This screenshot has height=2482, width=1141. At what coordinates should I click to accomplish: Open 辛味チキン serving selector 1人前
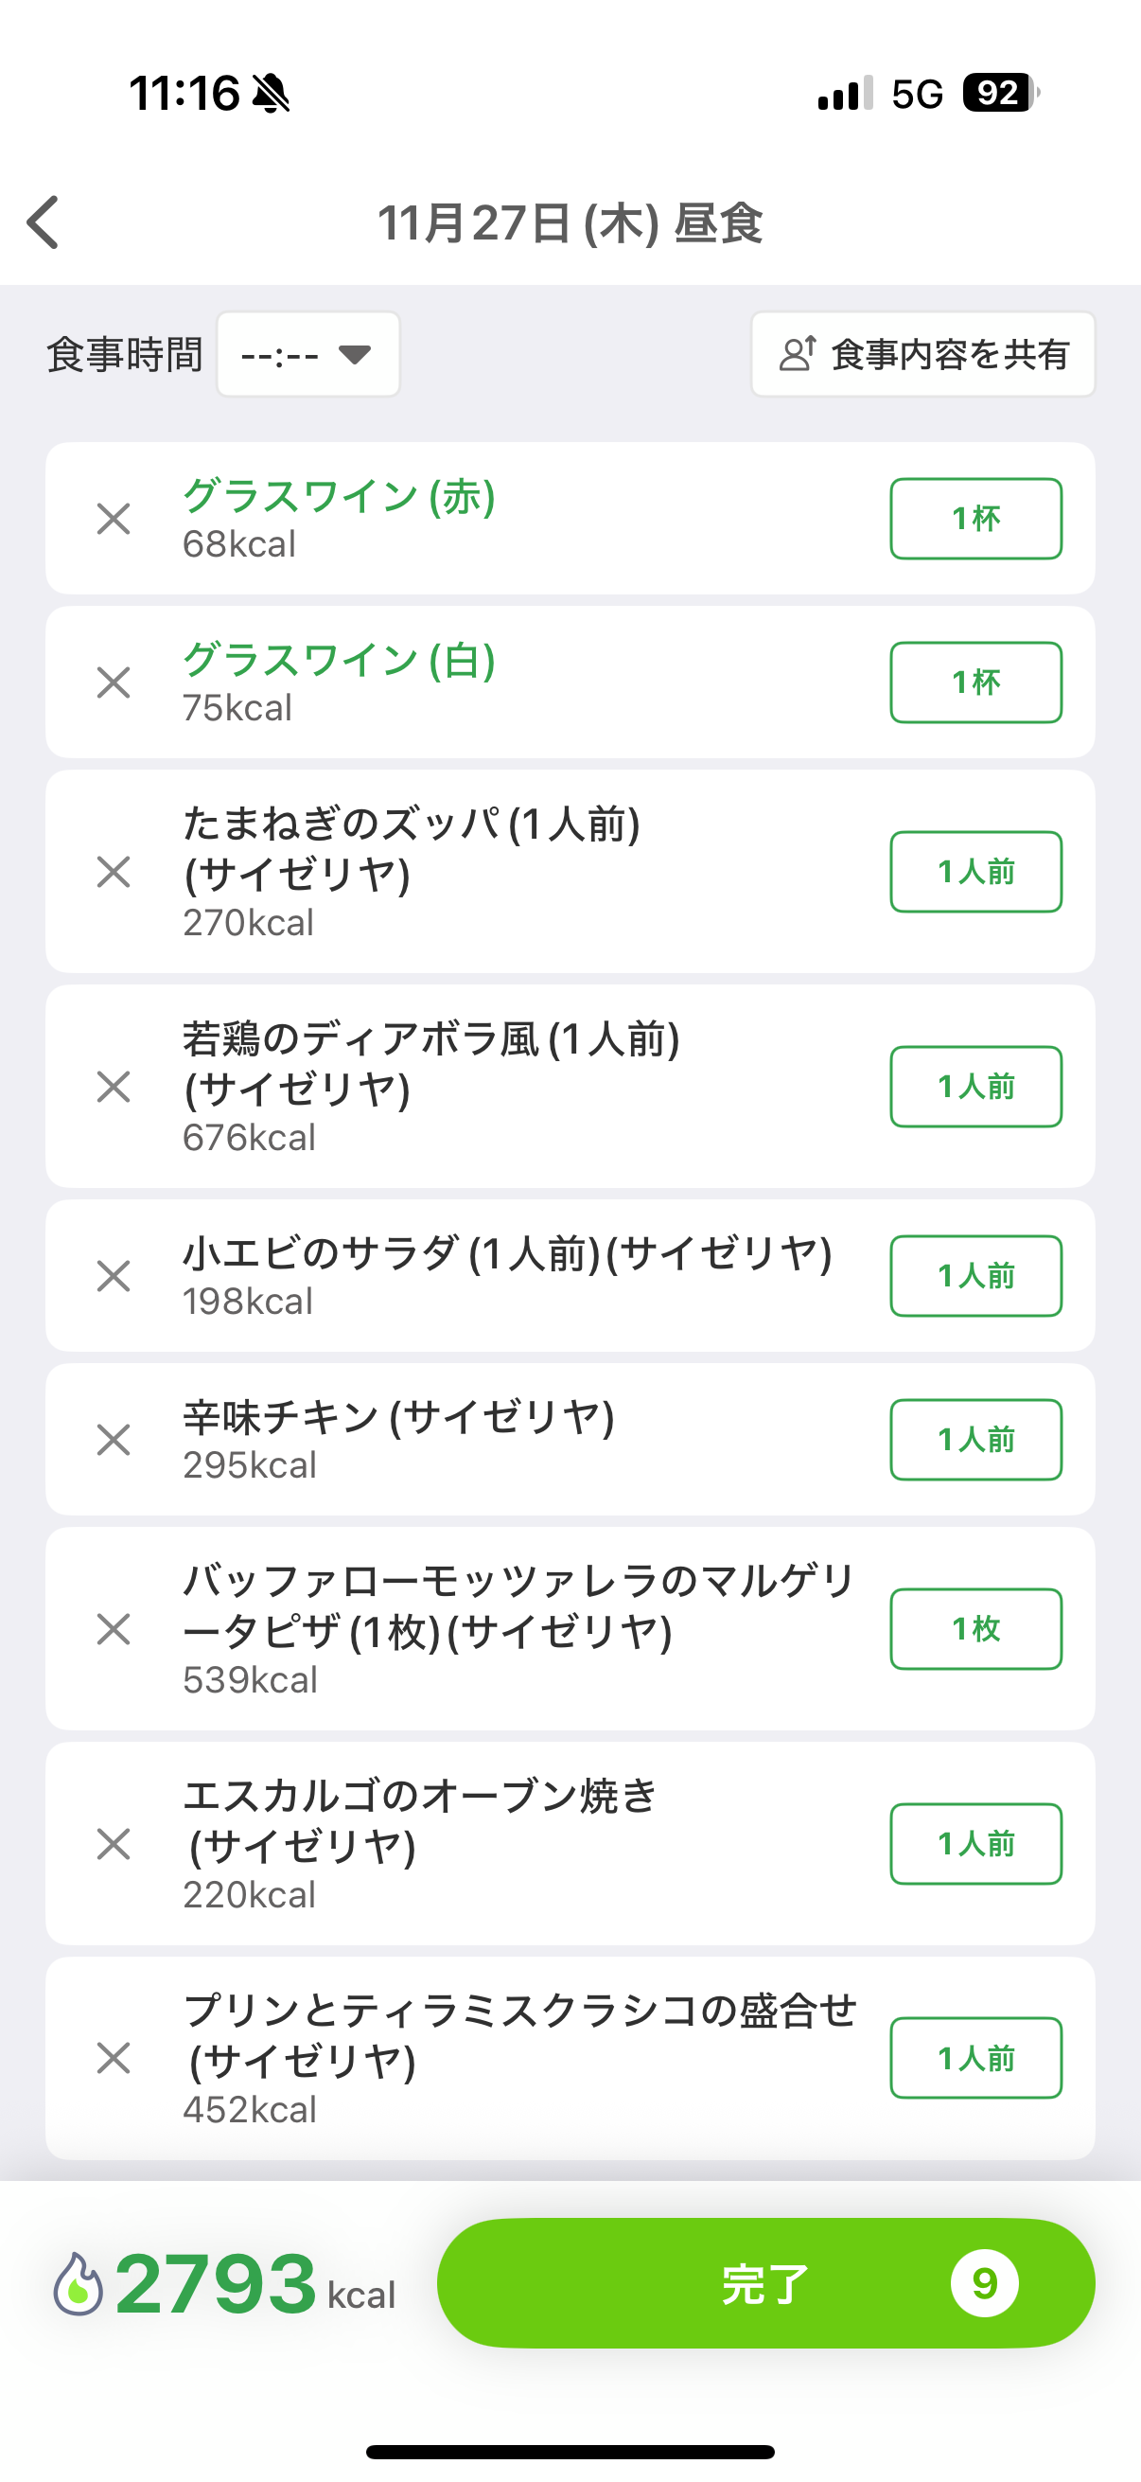975,1441
